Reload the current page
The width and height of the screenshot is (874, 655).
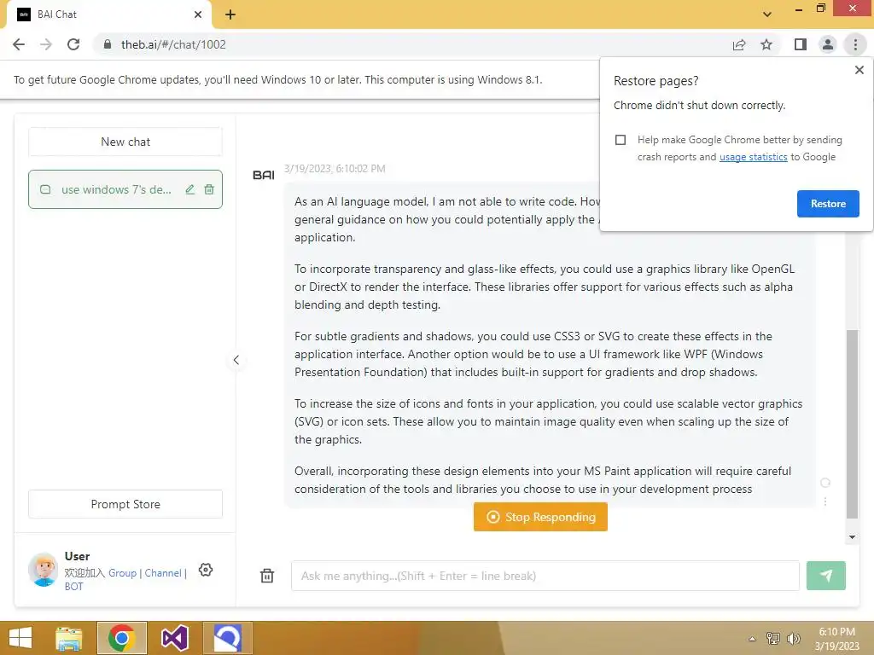[x=73, y=44]
